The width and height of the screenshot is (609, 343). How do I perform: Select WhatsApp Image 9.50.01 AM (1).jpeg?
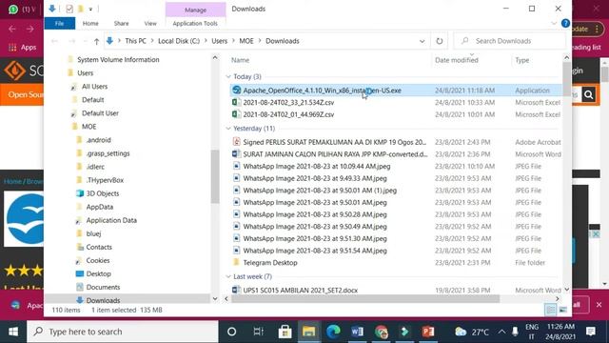click(320, 191)
